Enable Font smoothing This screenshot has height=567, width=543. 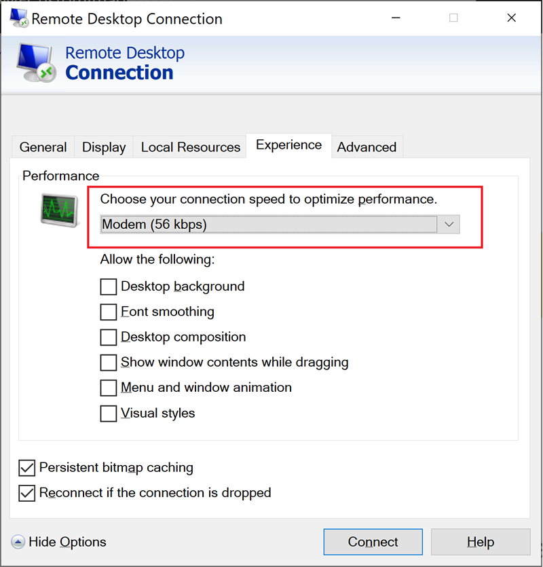[108, 312]
